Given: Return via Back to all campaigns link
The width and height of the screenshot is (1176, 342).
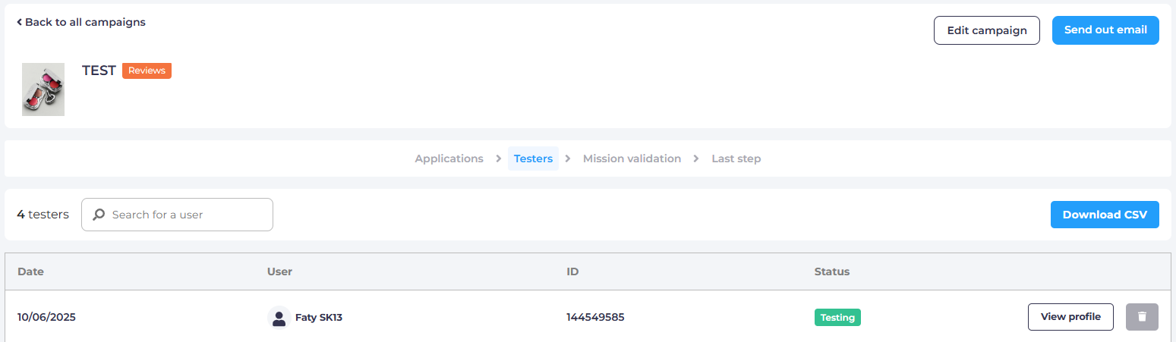Looking at the screenshot, I should [x=84, y=23].
